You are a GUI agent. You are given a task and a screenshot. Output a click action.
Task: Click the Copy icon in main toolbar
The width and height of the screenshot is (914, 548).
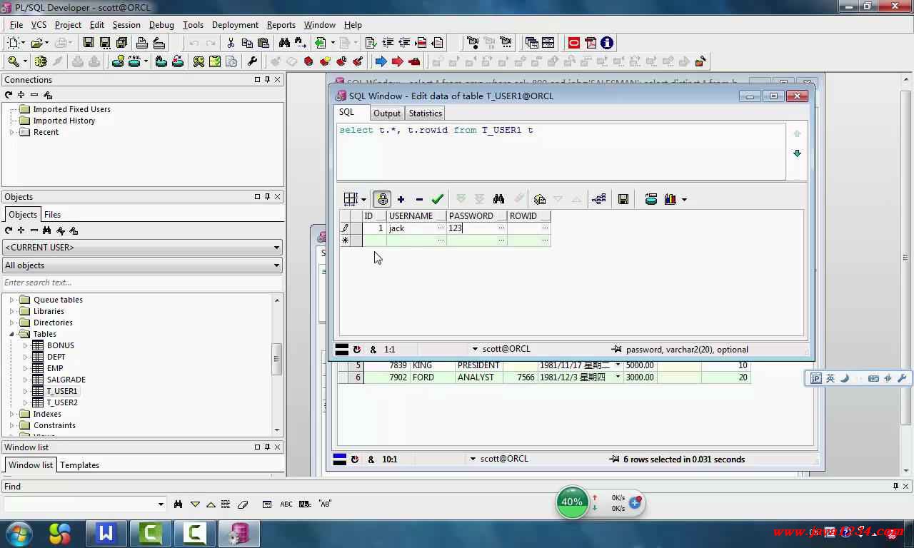tap(247, 43)
